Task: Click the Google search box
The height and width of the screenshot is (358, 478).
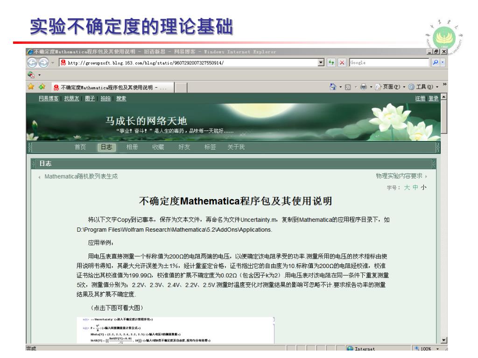Action: (x=389, y=63)
